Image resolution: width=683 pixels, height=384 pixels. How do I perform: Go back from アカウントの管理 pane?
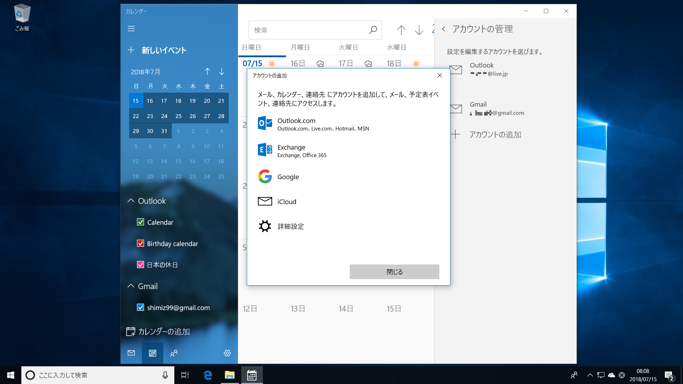coord(444,29)
